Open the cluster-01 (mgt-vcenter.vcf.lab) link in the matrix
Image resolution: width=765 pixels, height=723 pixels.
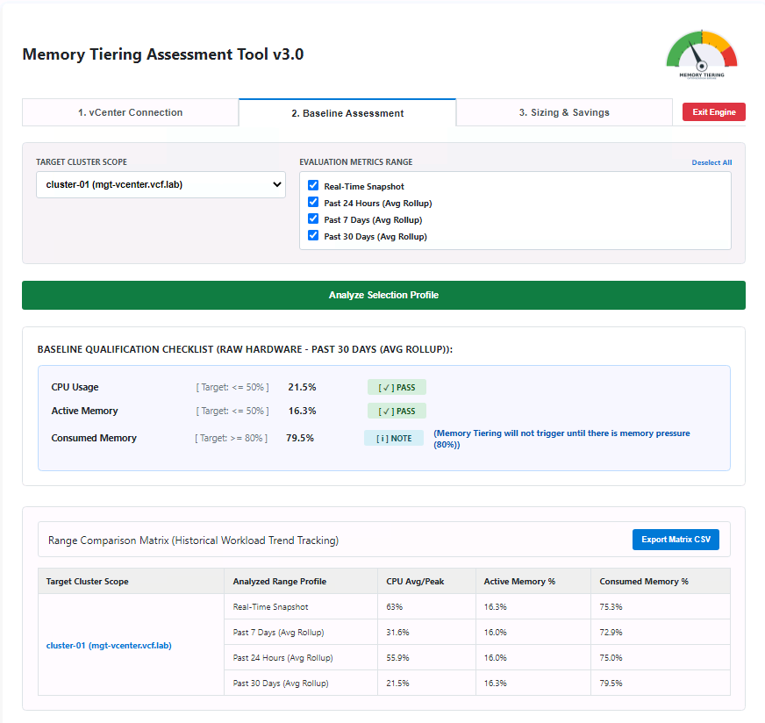(109, 646)
